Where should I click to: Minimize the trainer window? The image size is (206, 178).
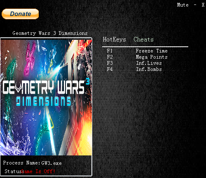(x=195, y=5)
